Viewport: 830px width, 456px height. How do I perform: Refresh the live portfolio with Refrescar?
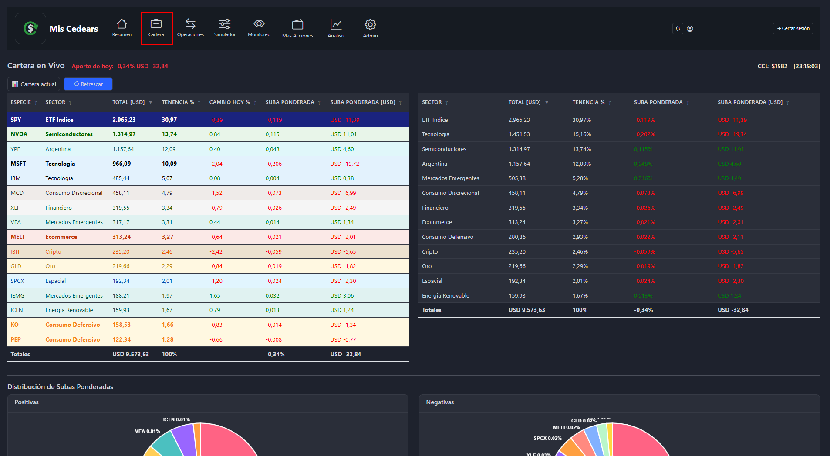88,84
